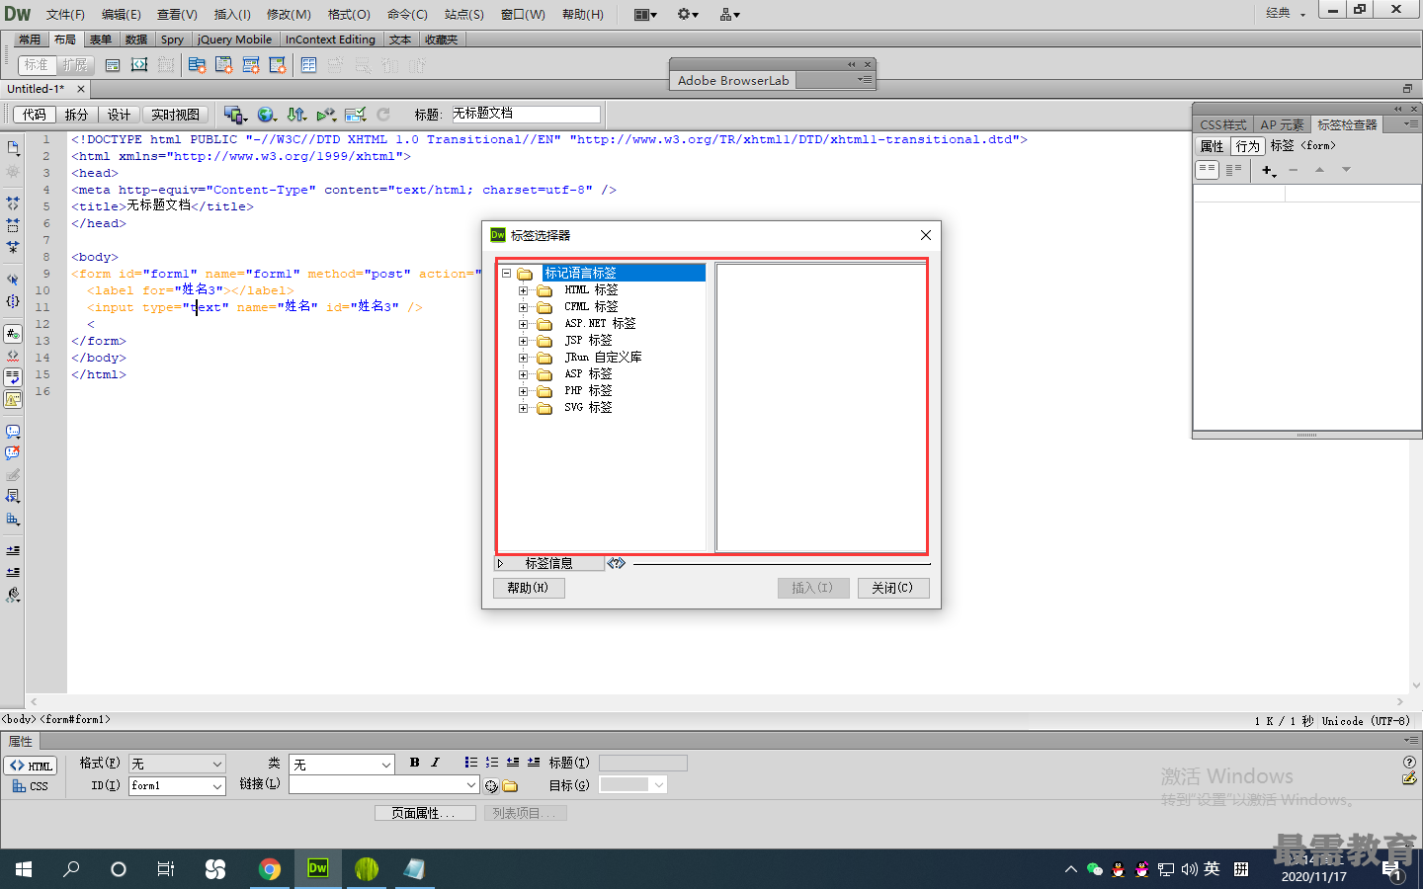Toggle syntax error alerts in info bar

pos(13,399)
